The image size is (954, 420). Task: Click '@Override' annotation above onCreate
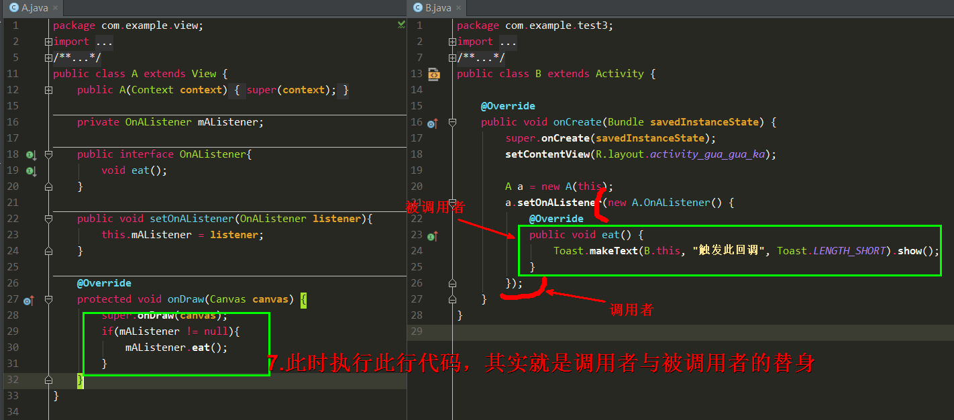pos(508,106)
